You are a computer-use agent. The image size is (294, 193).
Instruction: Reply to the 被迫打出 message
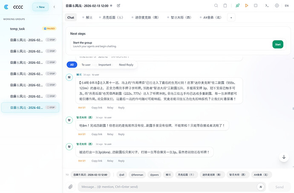[121, 161]
